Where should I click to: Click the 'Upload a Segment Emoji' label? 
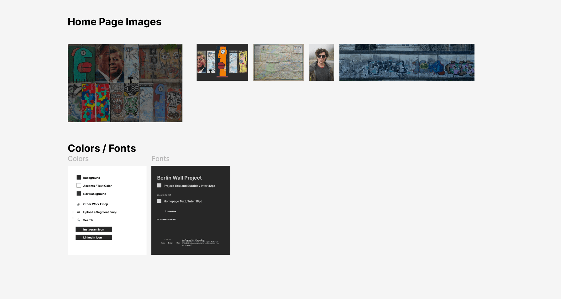[100, 212]
